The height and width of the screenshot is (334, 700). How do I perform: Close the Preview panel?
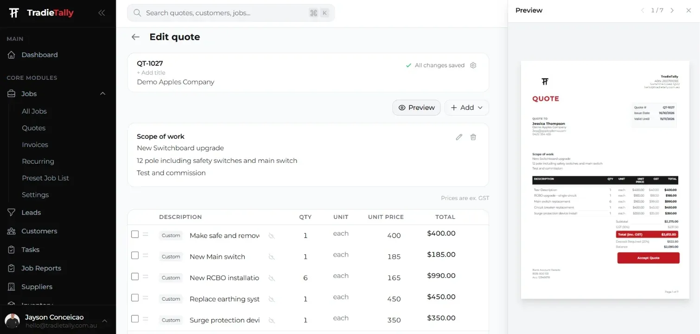click(689, 10)
